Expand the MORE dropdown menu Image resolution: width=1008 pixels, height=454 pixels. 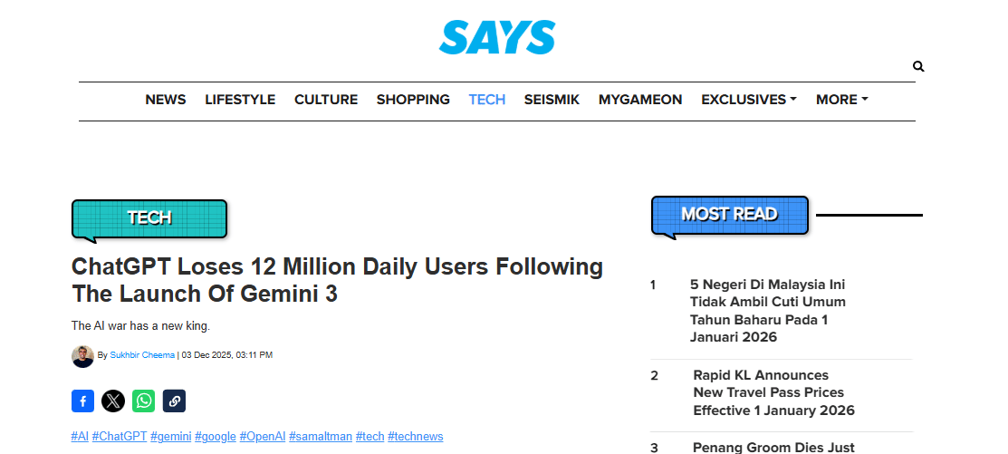(842, 100)
